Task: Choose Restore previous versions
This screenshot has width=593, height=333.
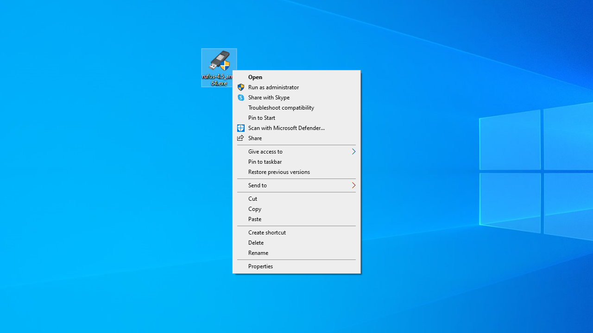Action: [279, 172]
